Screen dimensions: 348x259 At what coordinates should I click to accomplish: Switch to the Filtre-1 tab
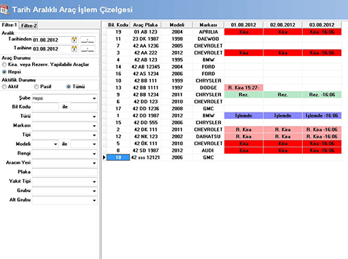click(x=10, y=25)
